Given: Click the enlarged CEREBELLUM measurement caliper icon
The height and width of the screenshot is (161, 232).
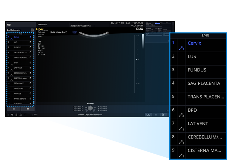Looking at the screenshot, I should [181, 142].
